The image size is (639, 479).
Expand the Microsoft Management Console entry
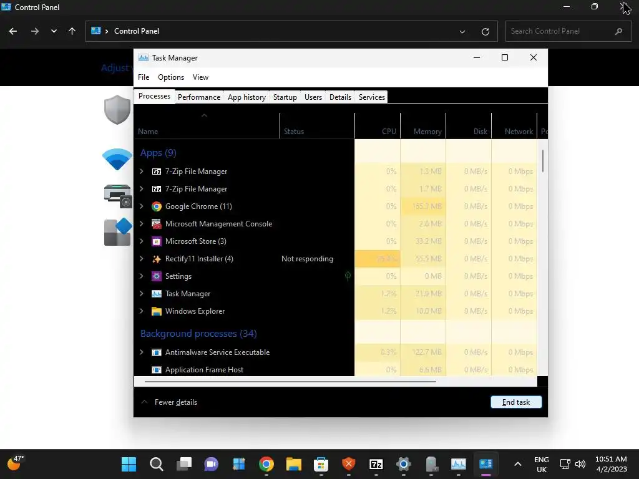pos(142,224)
